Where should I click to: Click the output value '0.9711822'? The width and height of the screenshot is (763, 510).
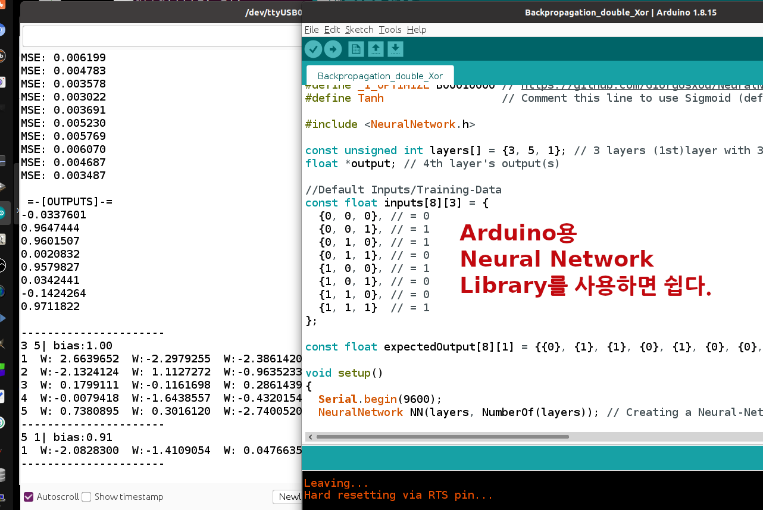coord(50,306)
